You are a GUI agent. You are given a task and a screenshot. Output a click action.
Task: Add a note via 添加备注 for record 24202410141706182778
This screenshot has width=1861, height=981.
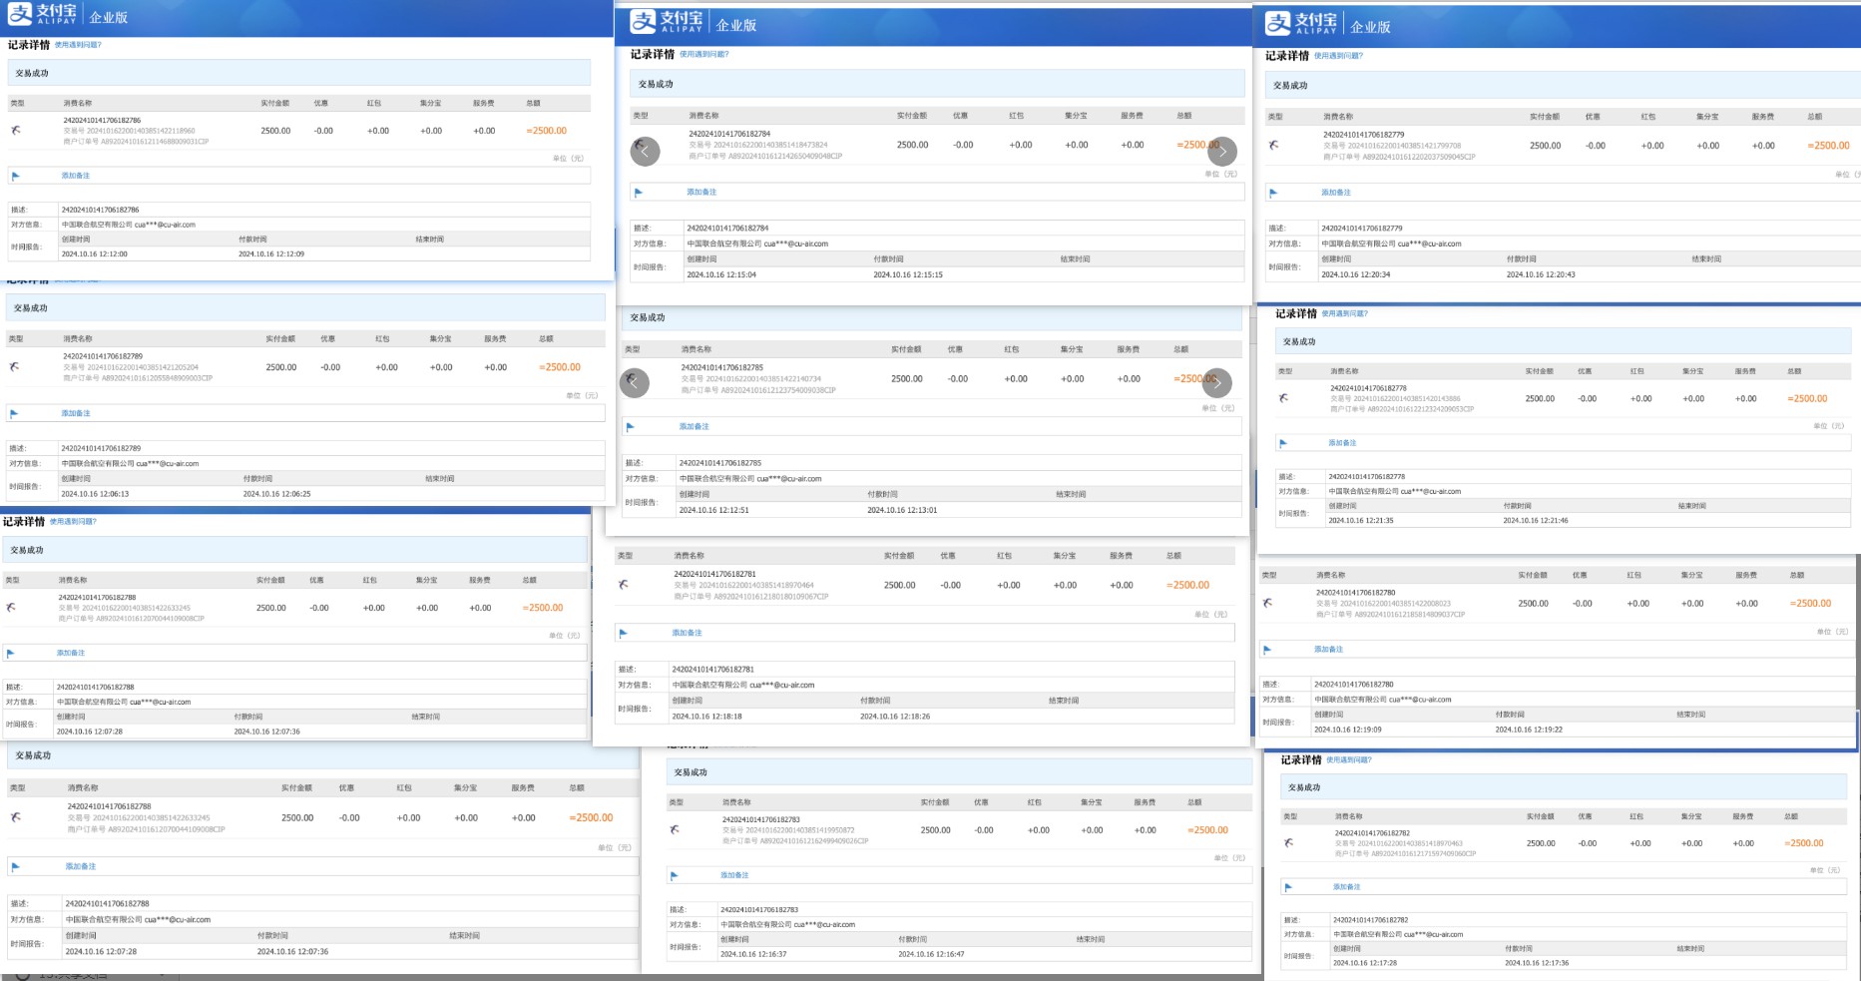click(x=1342, y=443)
